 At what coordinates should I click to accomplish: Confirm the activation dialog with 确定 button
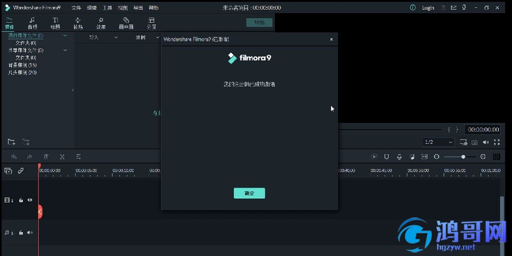point(249,193)
